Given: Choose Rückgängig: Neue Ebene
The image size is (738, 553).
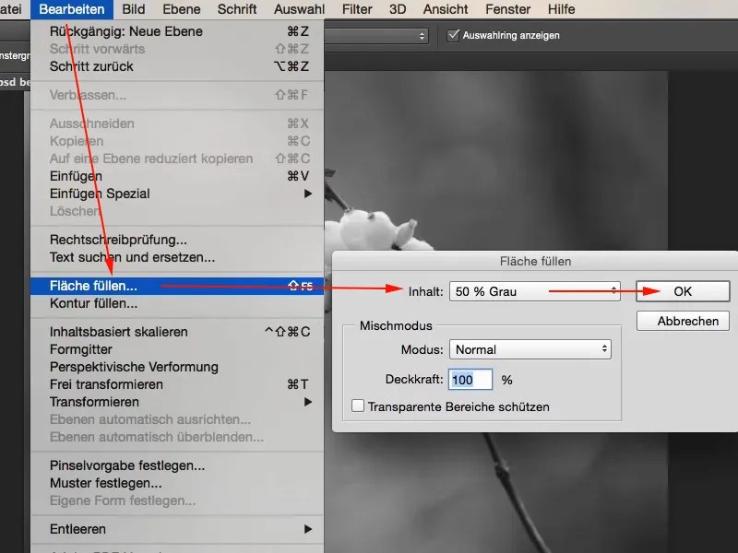Looking at the screenshot, I should (177, 31).
